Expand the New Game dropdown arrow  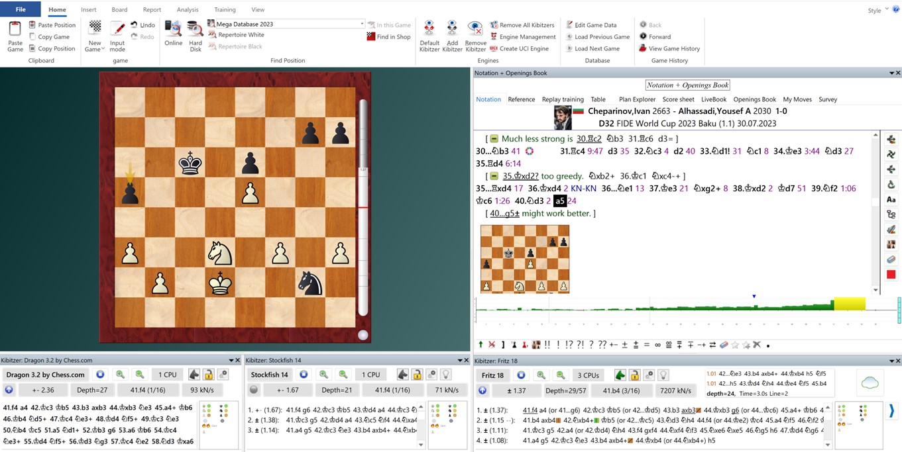103,50
